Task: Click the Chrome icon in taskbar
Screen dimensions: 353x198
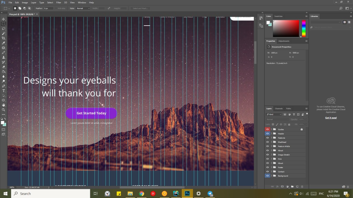Action: click(x=141, y=194)
